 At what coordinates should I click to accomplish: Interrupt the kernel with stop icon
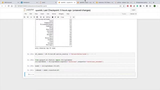tap(52, 17)
